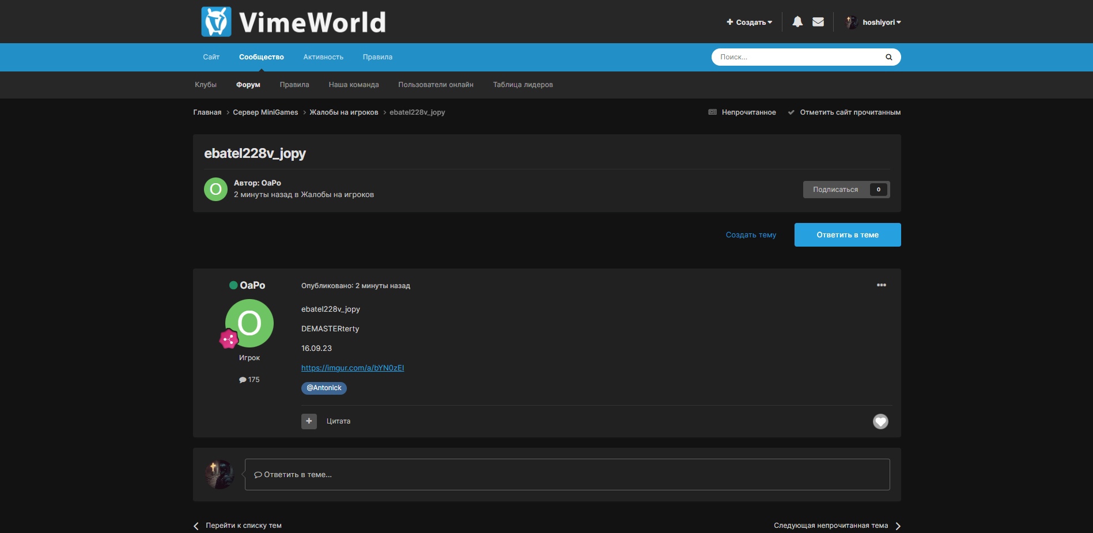Expand the Создать dropdown
Screen dimensions: 1093x533
coord(750,22)
